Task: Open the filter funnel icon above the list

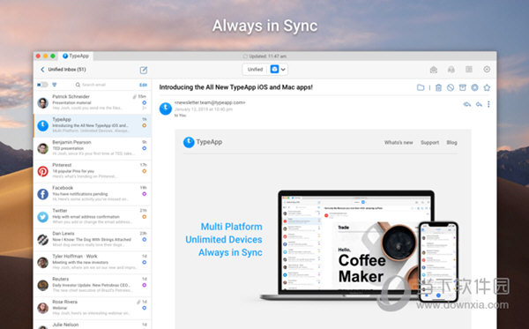Action: point(55,85)
